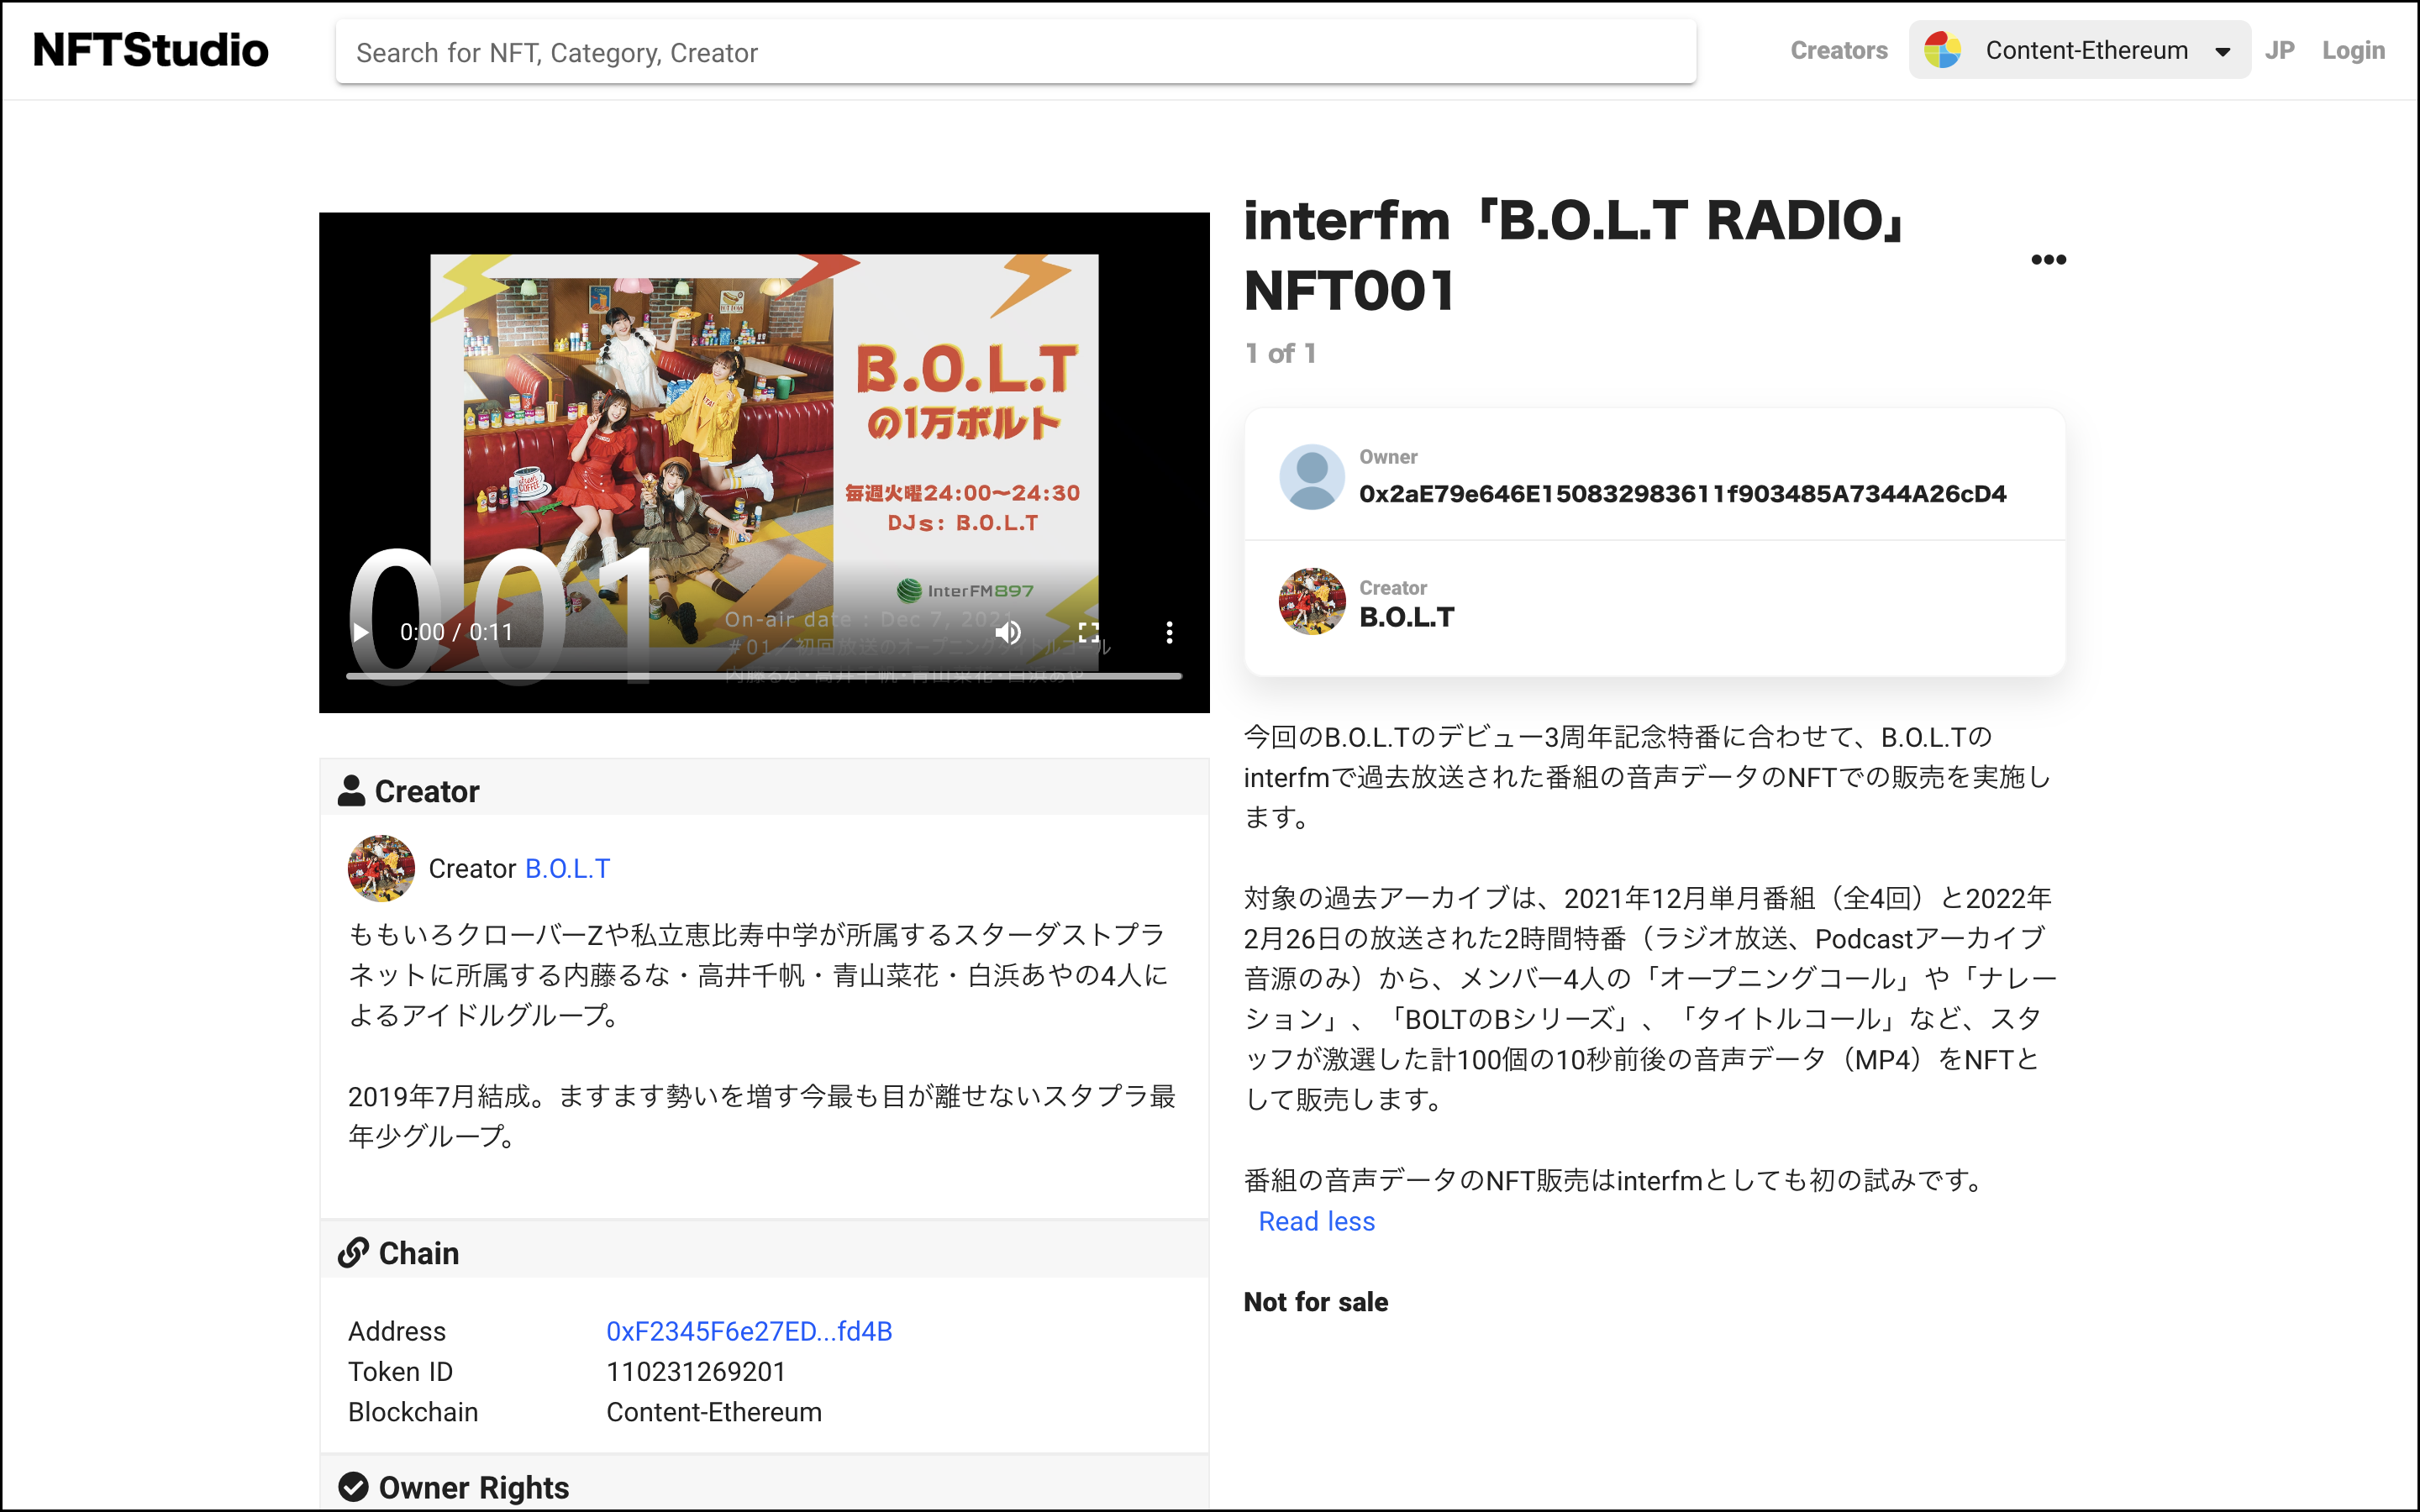Click the Login link
This screenshot has height=1512, width=2420.
tap(2352, 50)
